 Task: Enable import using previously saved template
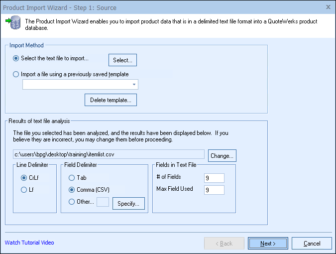point(16,75)
